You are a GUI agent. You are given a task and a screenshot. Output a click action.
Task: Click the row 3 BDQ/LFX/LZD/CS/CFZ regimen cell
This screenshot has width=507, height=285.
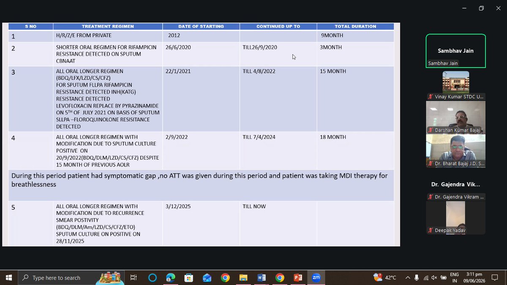coord(108,99)
